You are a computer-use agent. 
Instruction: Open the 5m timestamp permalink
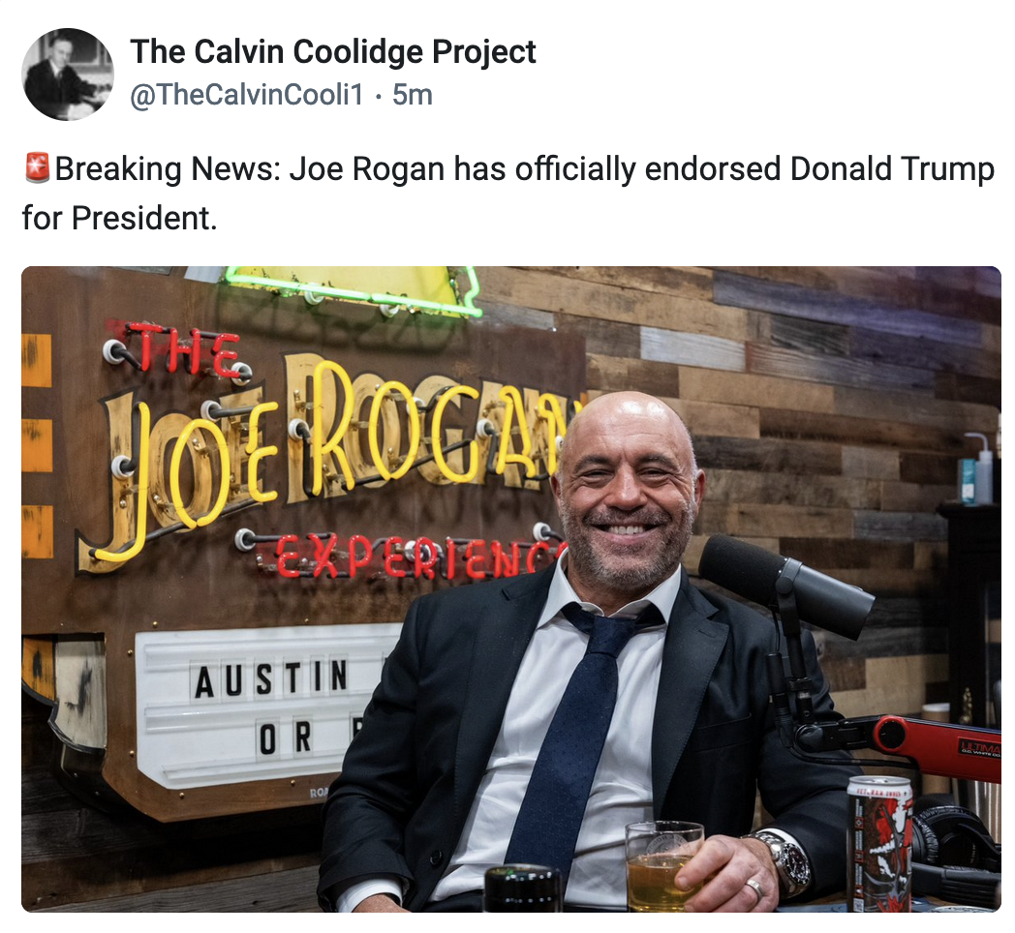pyautogui.click(x=413, y=95)
